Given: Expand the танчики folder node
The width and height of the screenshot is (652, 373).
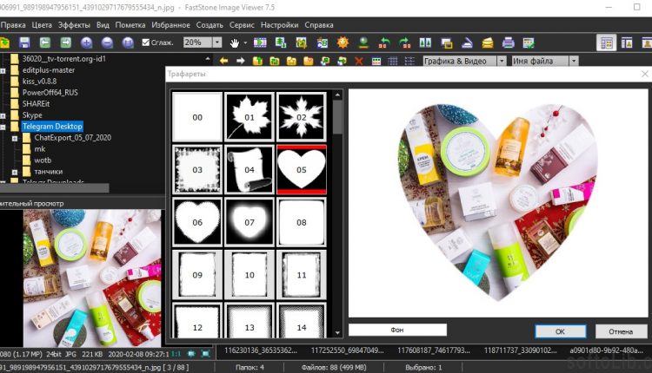Looking at the screenshot, I should 15,172.
